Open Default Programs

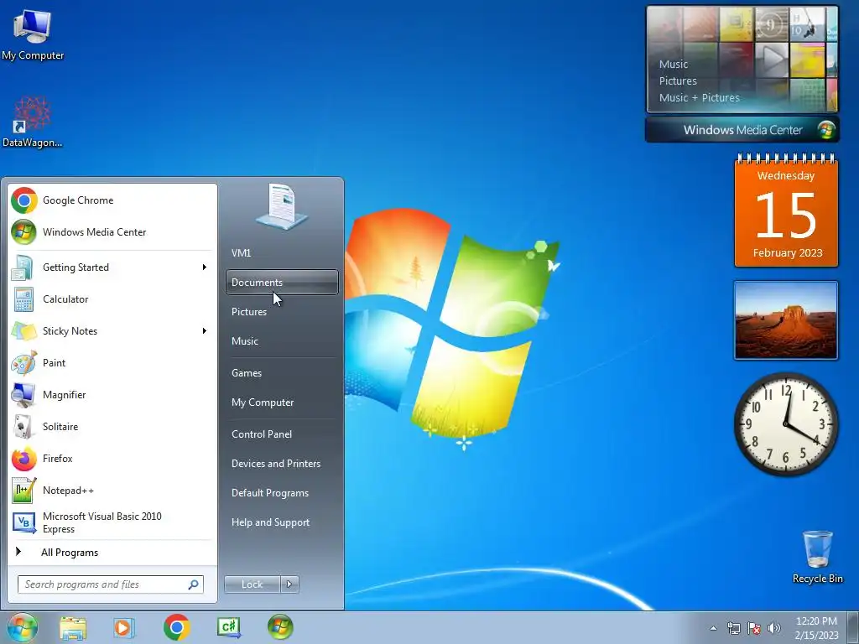tap(282, 493)
